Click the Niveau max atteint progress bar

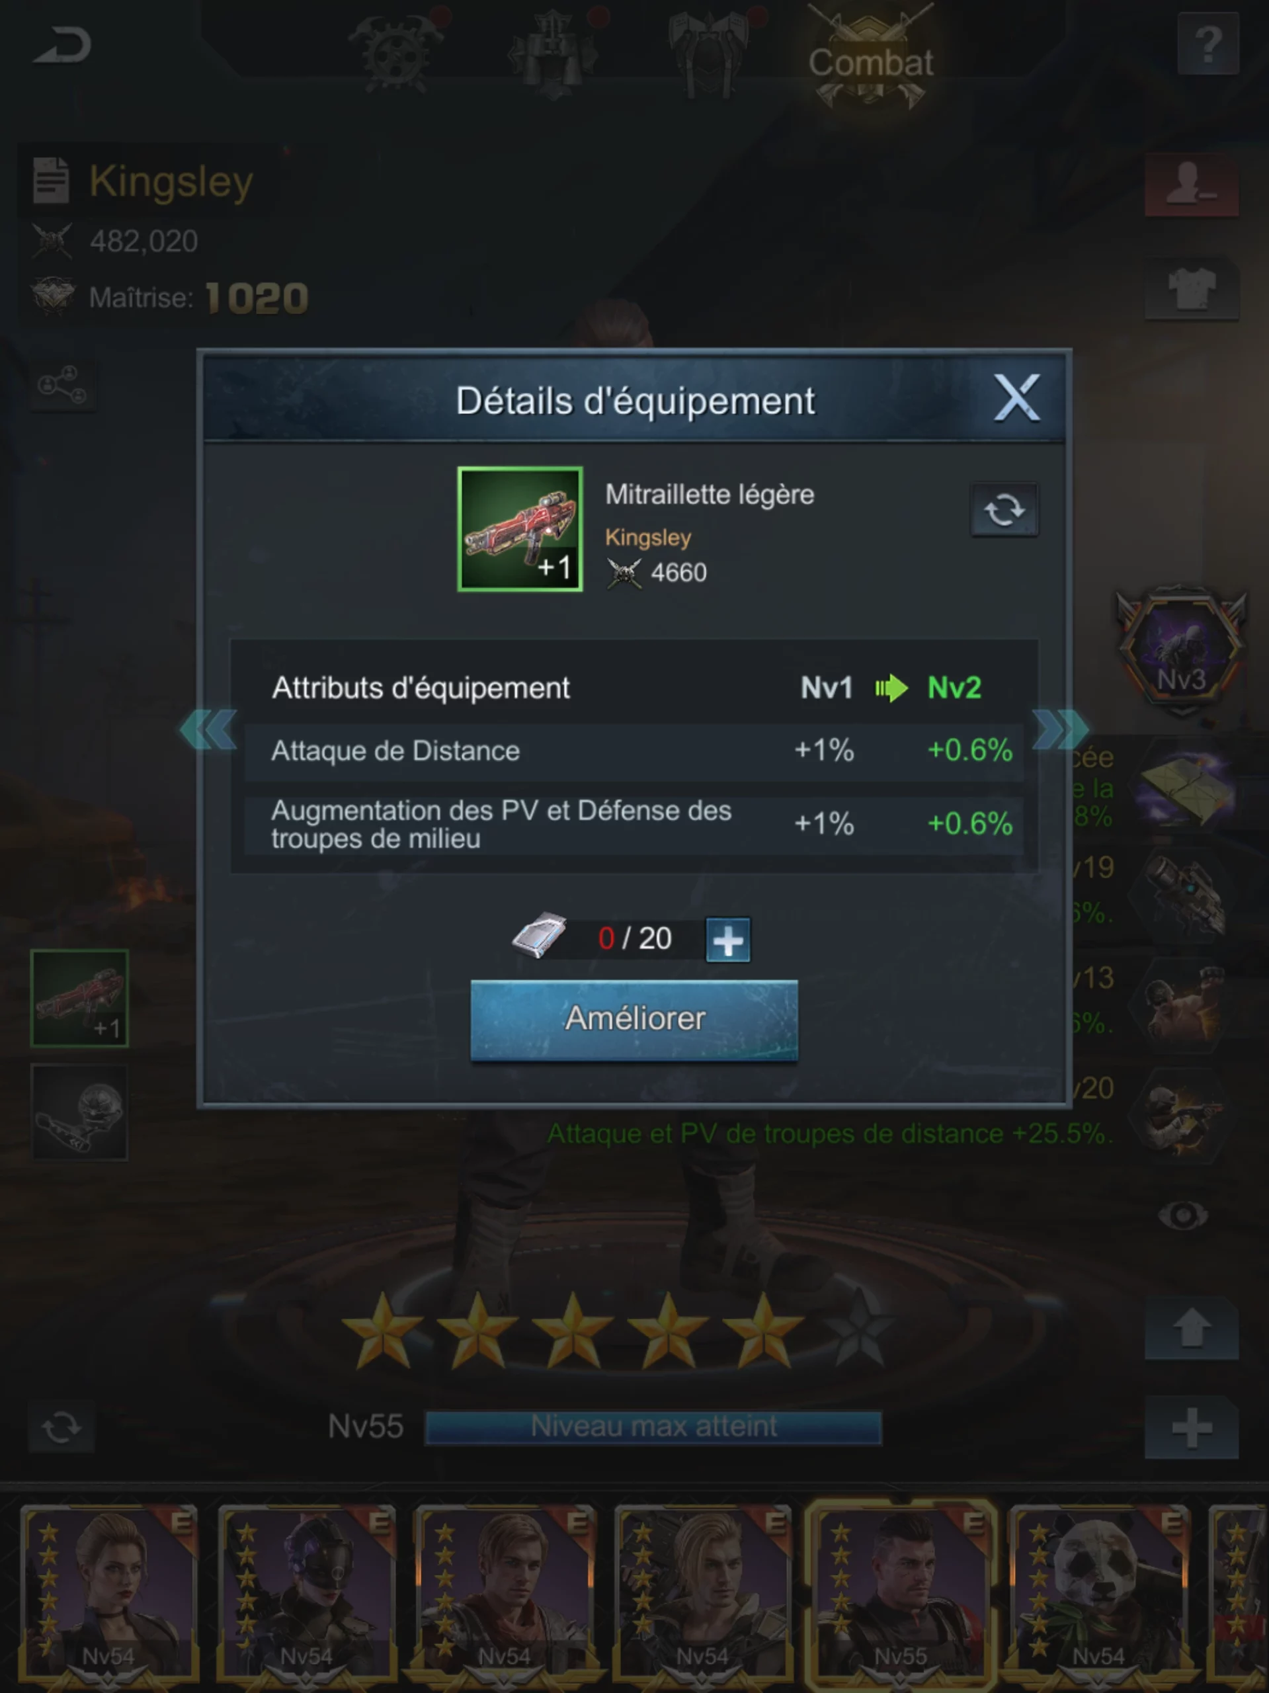653,1427
